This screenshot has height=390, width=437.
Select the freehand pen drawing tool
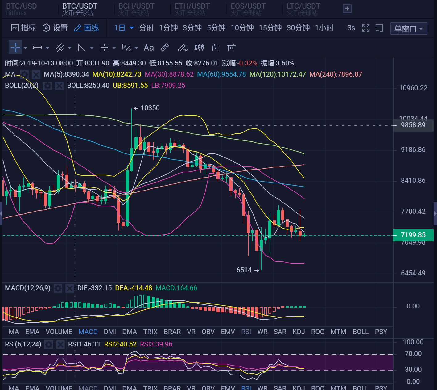point(183,48)
